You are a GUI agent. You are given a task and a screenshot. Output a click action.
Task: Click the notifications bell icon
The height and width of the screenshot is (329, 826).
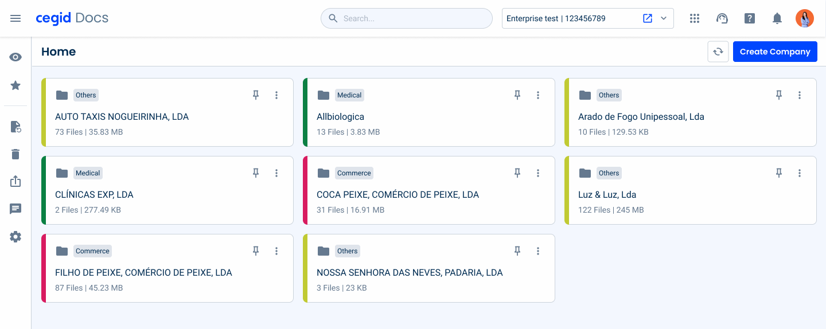pyautogui.click(x=777, y=18)
